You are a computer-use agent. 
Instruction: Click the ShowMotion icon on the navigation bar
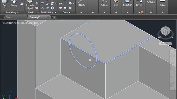(173, 84)
